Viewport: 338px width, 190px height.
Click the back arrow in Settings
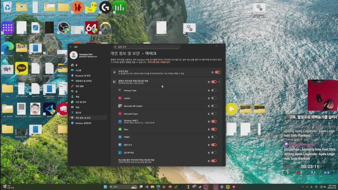pyautogui.click(x=71, y=47)
